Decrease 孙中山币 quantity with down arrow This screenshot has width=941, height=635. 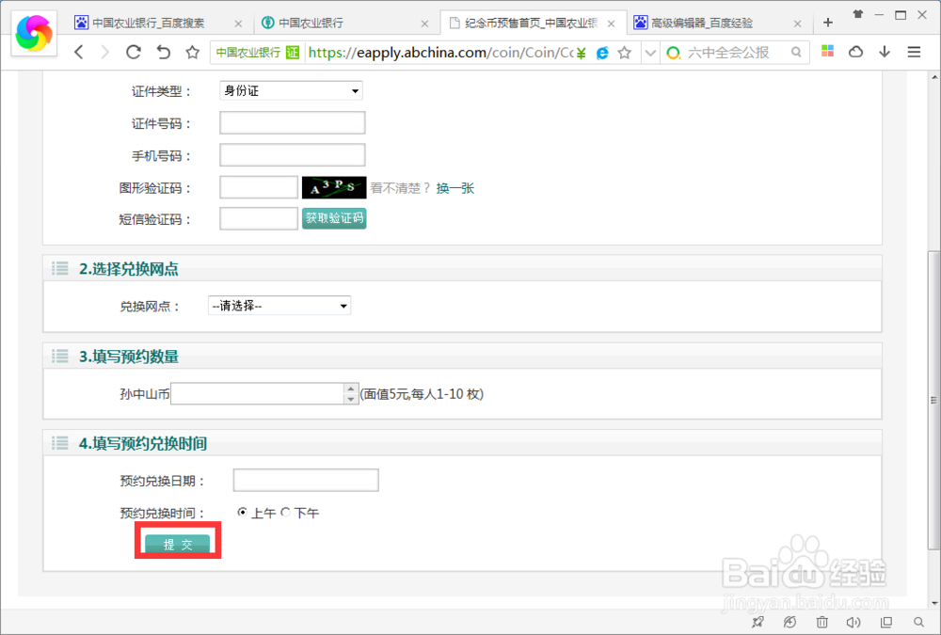coord(351,399)
